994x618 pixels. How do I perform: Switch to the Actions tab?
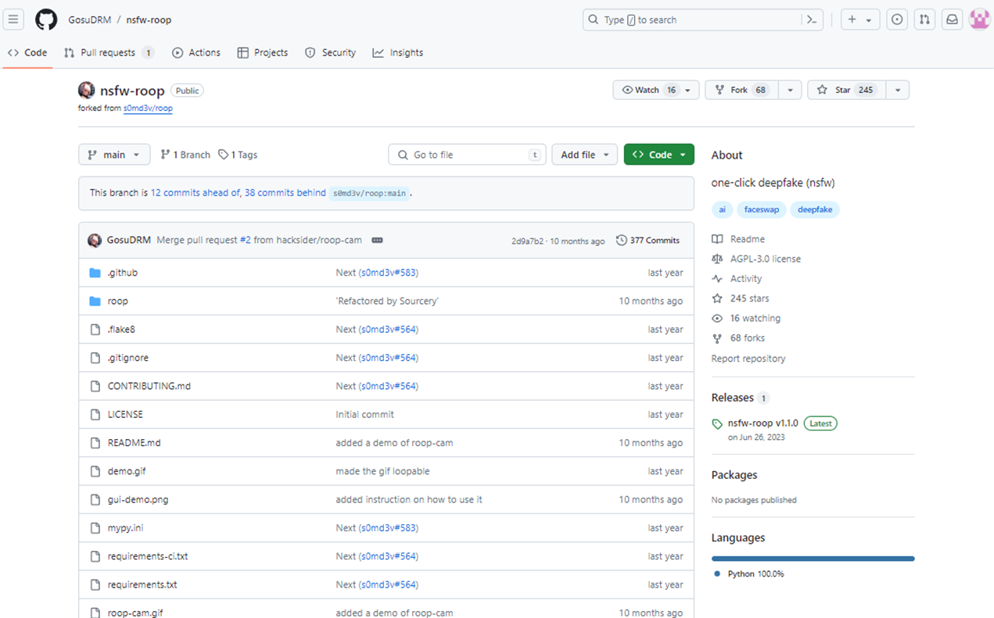[x=196, y=52]
